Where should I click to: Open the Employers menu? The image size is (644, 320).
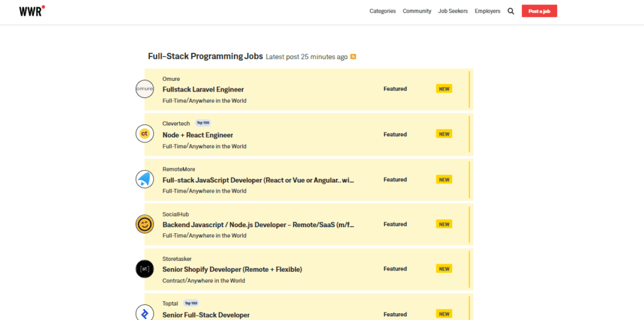coord(487,11)
